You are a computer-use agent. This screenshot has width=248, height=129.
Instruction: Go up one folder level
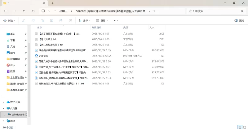click(24, 11)
